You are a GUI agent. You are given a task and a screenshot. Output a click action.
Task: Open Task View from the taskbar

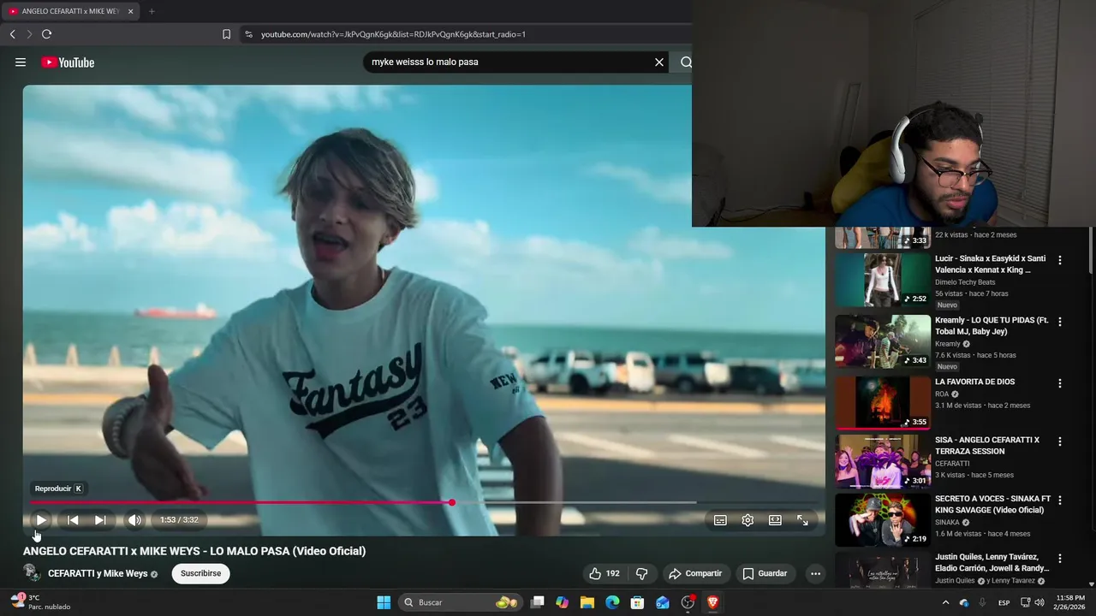[537, 602]
